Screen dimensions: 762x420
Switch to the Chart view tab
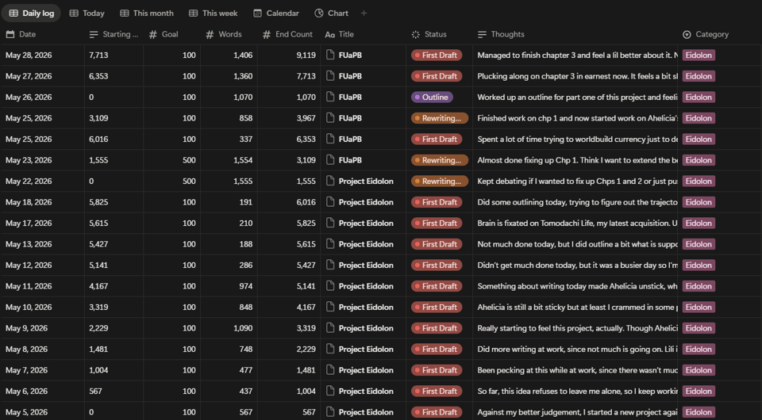(332, 13)
